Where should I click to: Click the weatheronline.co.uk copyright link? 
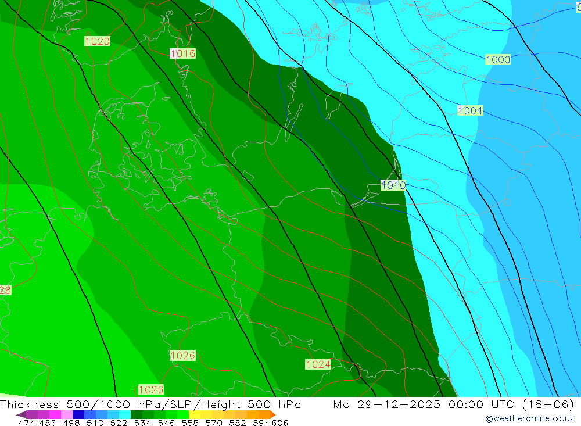pyautogui.click(x=529, y=418)
